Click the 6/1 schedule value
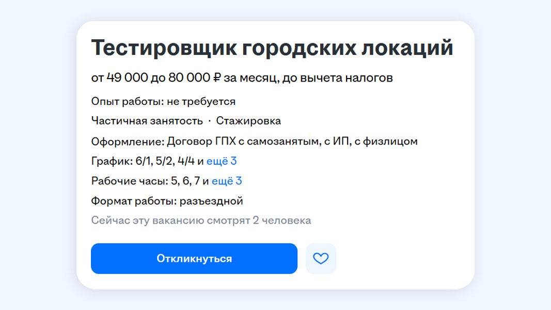 point(143,161)
